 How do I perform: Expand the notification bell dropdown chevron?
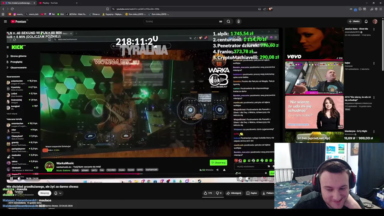click(x=60, y=193)
